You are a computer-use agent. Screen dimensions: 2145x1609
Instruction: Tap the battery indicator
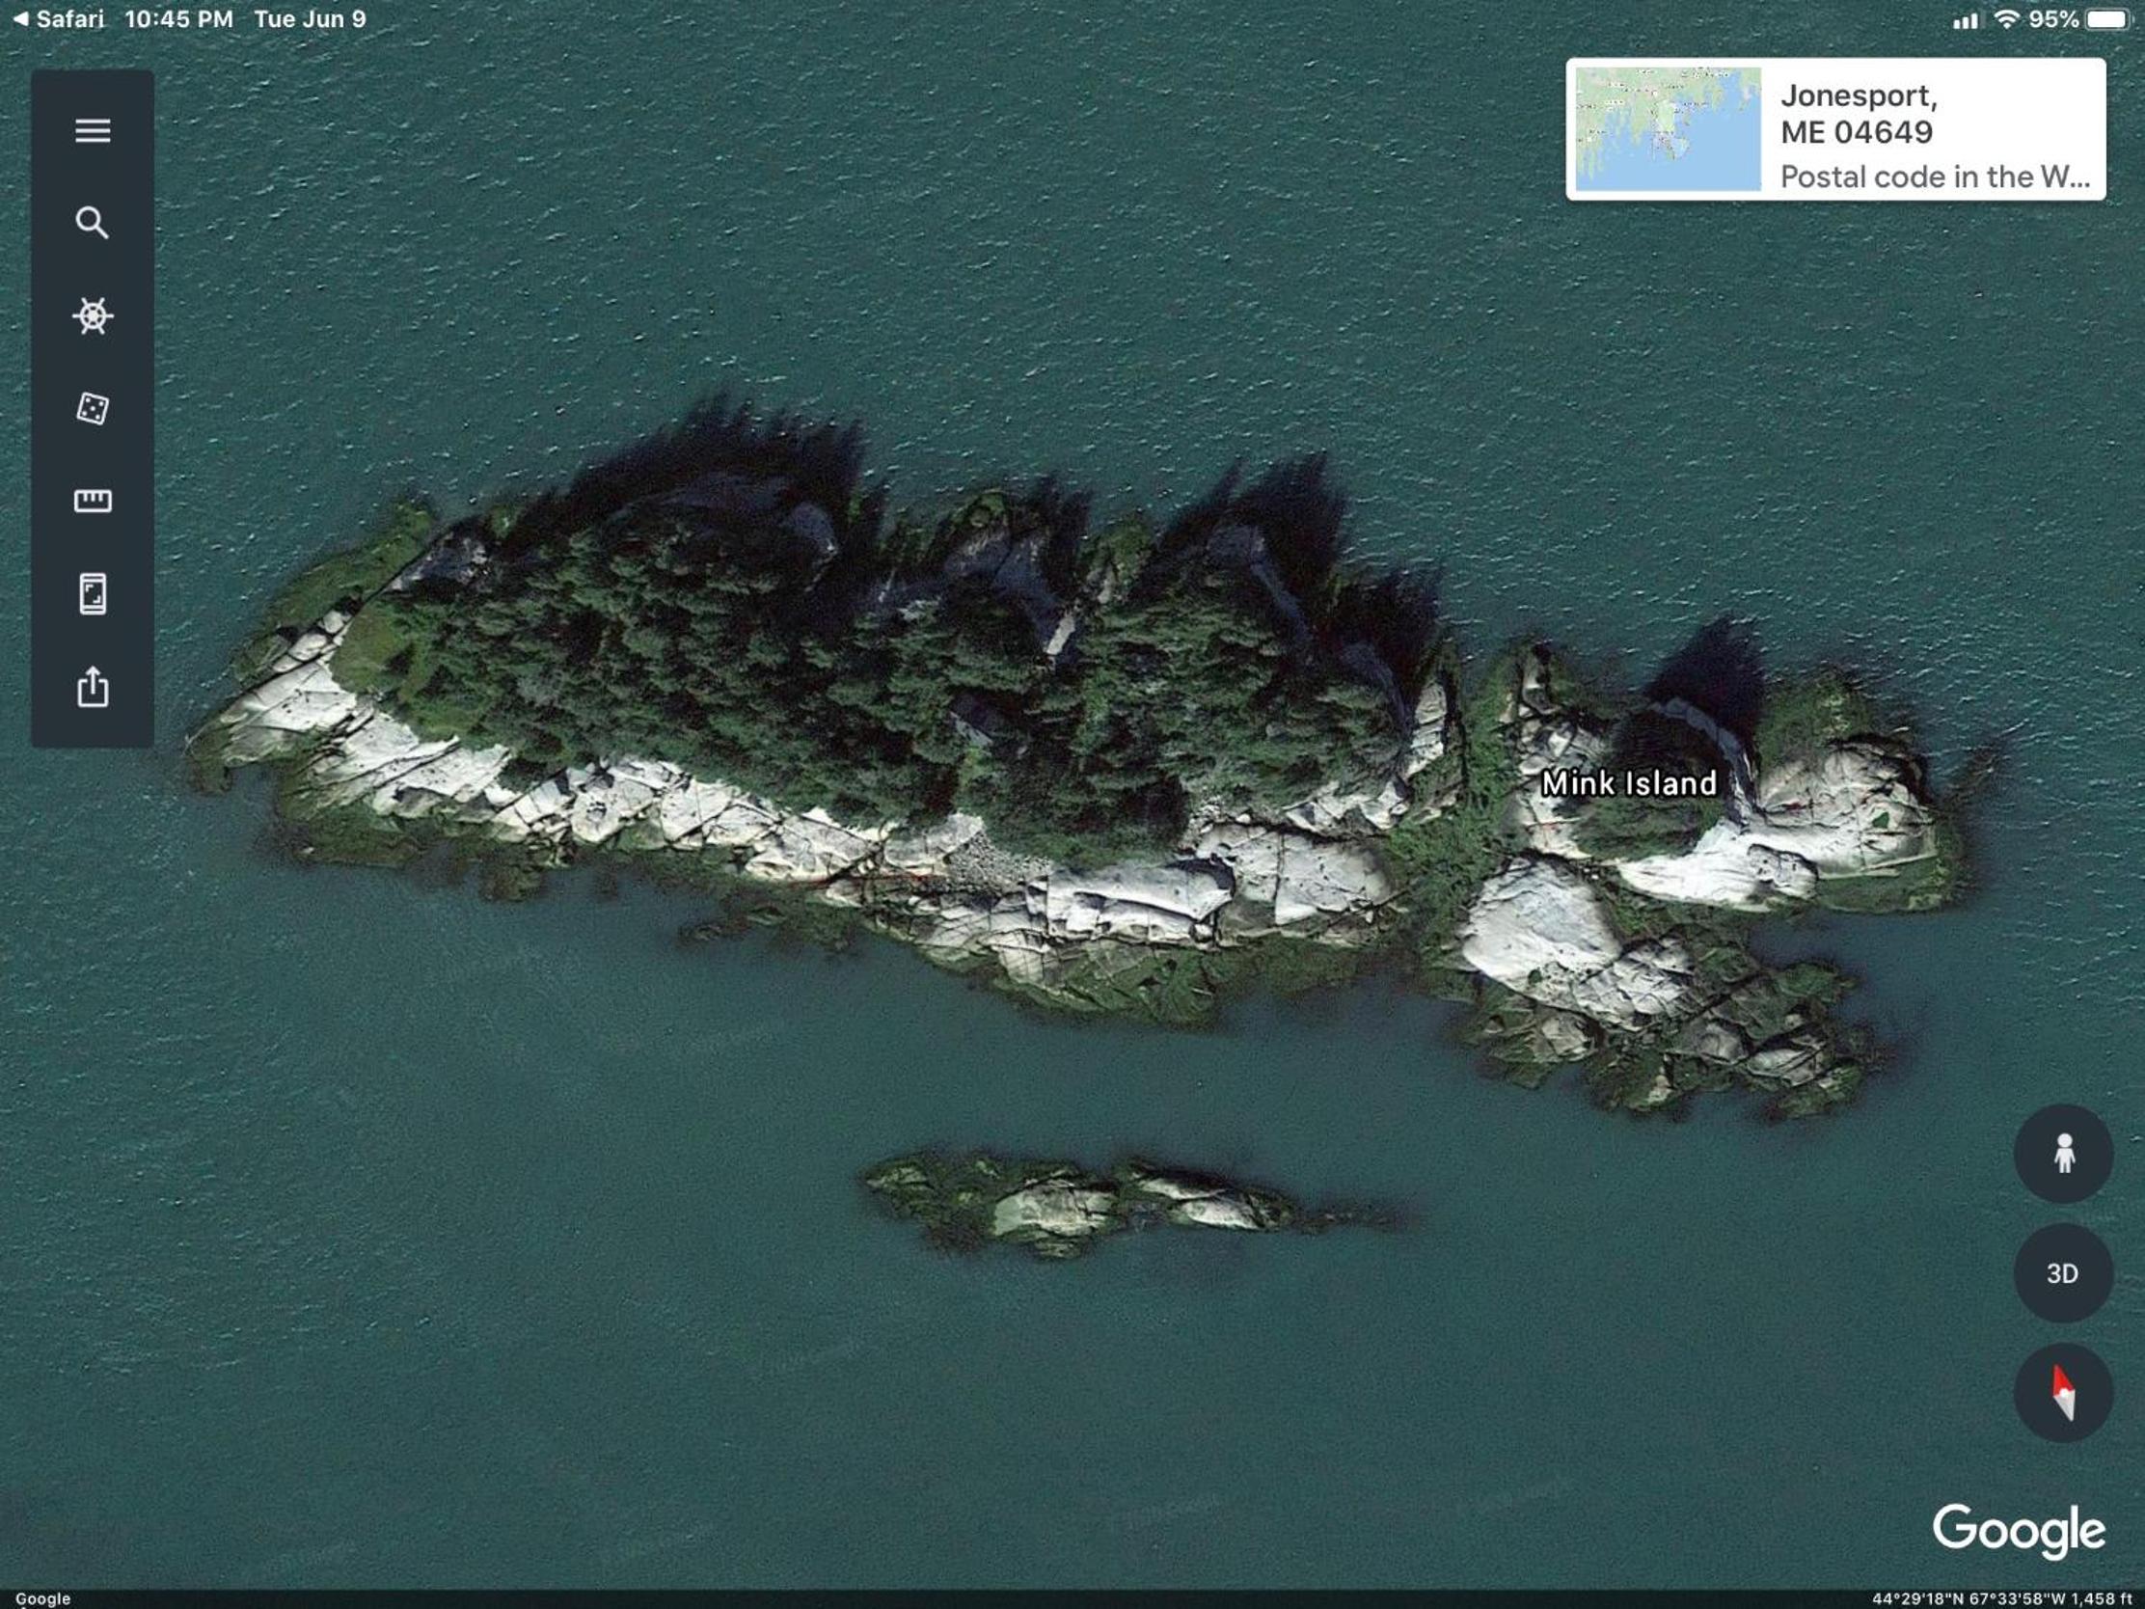click(x=2107, y=19)
